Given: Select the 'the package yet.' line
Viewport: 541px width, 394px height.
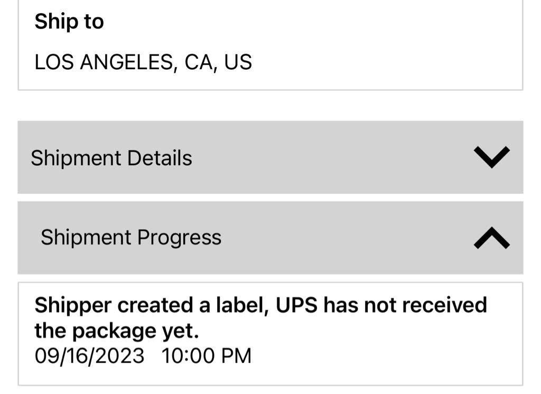Looking at the screenshot, I should coord(117,331).
